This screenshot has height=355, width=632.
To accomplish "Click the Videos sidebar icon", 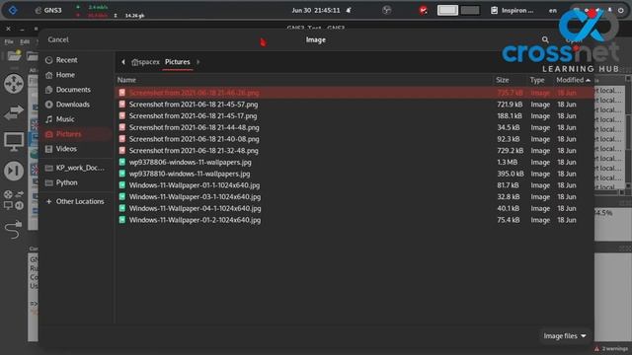I will (x=49, y=149).
